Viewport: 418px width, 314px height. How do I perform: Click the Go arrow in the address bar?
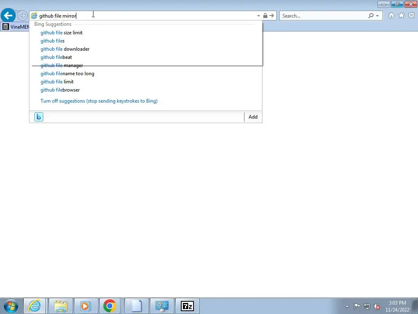point(271,16)
